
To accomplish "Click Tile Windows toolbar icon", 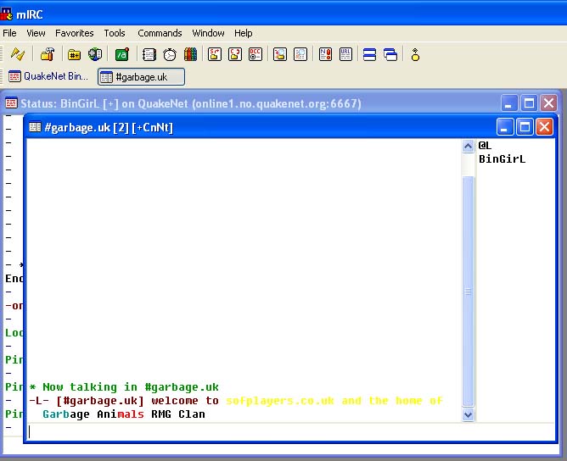I will coord(369,54).
